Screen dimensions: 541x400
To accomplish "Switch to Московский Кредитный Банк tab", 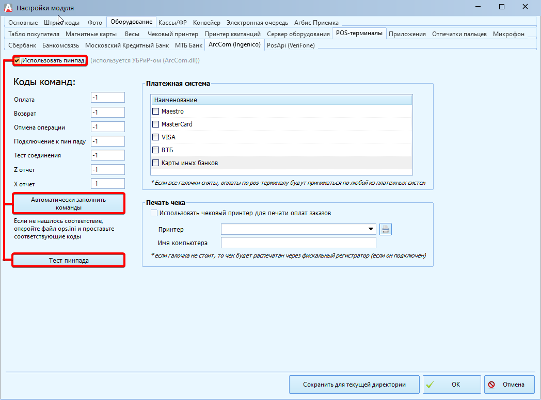I will point(127,45).
